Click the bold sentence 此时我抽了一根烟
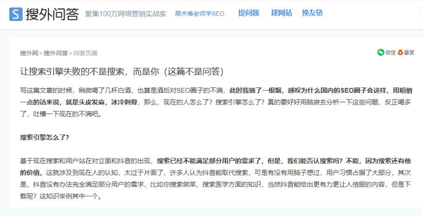The height and width of the screenshot is (216, 423). coord(256,90)
